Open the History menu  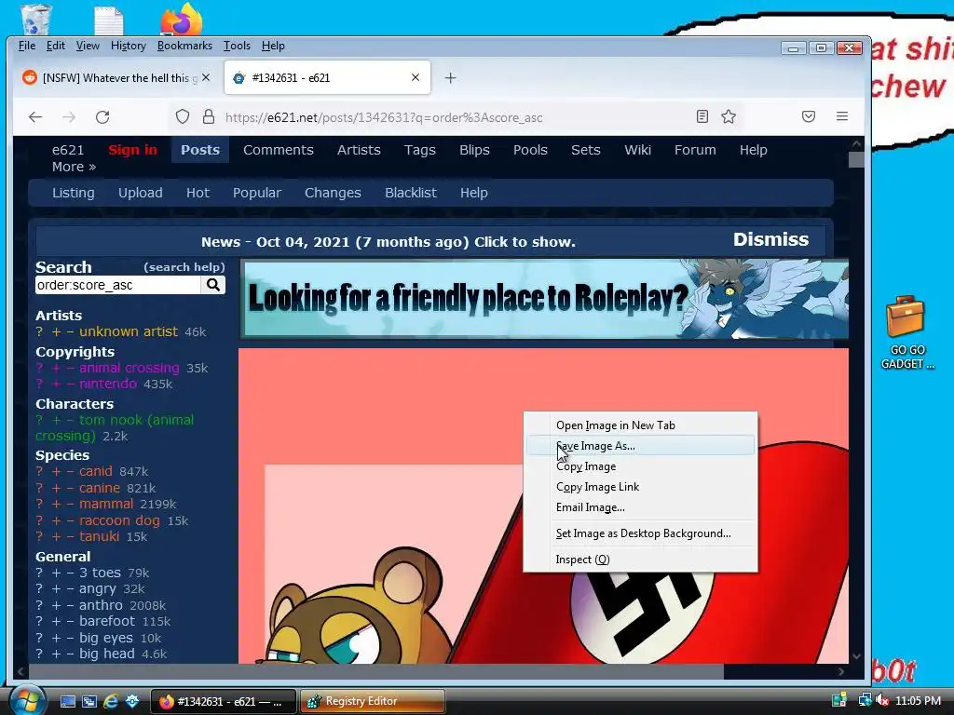(129, 46)
